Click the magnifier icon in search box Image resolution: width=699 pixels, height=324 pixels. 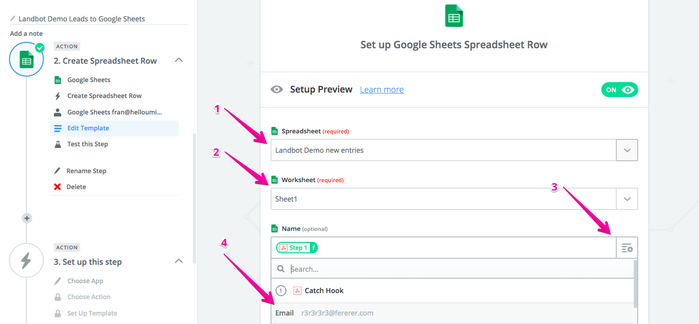pyautogui.click(x=281, y=269)
